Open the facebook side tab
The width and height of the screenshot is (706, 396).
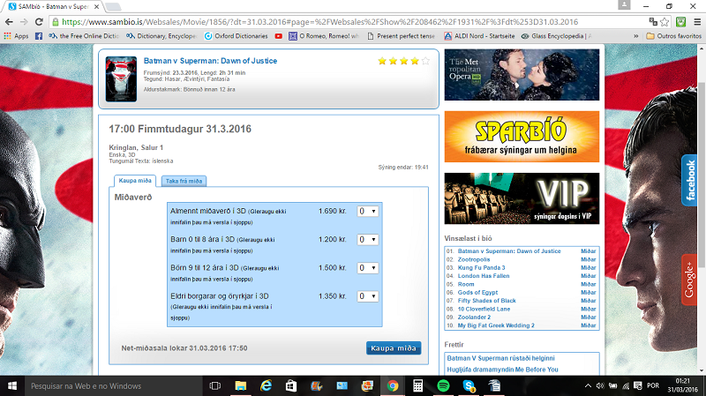pos(690,180)
